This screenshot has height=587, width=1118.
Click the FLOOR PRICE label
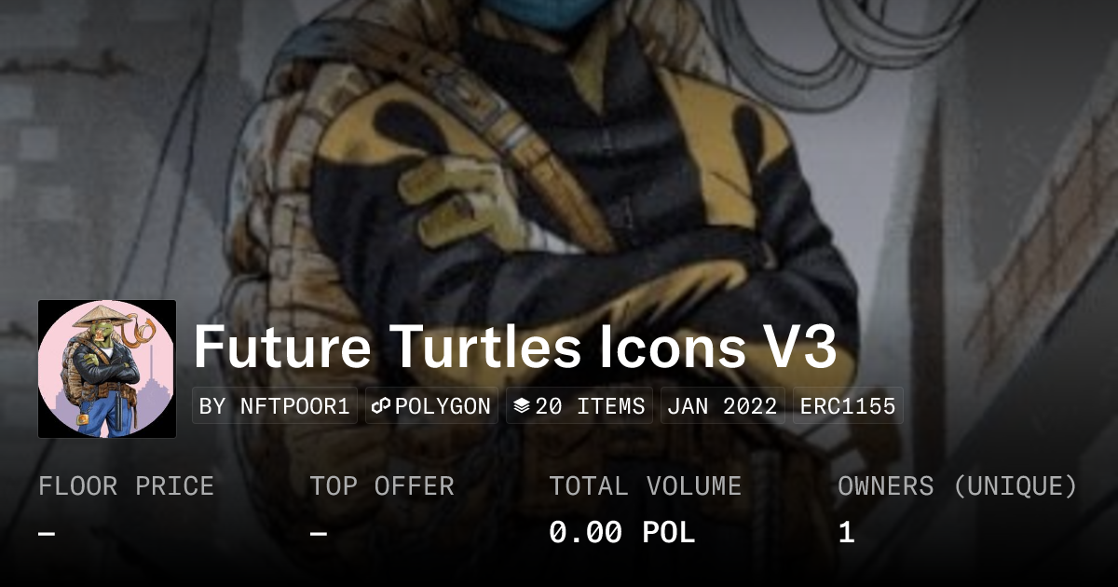[x=126, y=486]
